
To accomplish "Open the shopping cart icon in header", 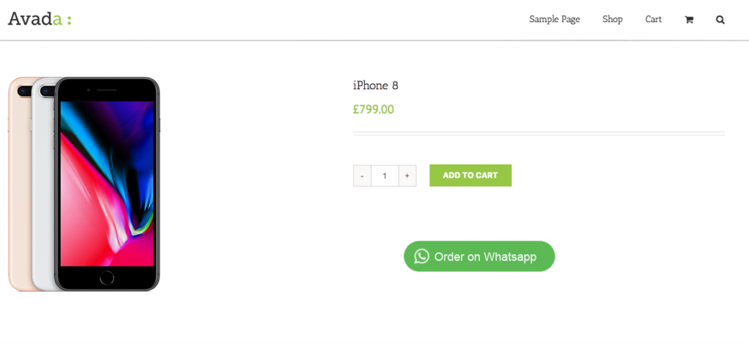I will pyautogui.click(x=688, y=20).
